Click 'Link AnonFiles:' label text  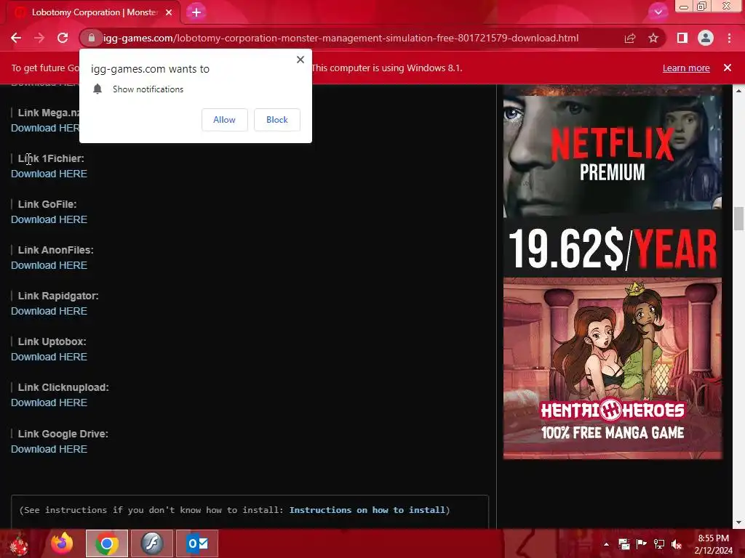click(55, 250)
